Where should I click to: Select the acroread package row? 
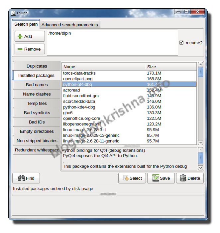click(x=129, y=90)
